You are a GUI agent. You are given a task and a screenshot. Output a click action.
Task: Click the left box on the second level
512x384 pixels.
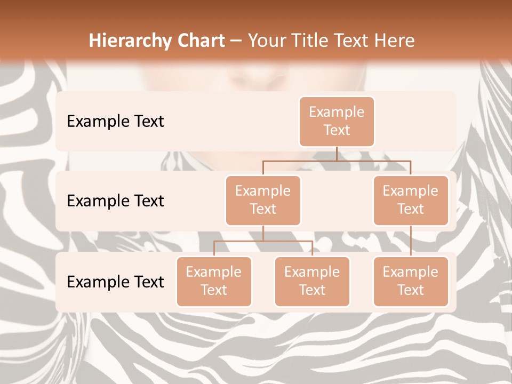pyautogui.click(x=263, y=200)
